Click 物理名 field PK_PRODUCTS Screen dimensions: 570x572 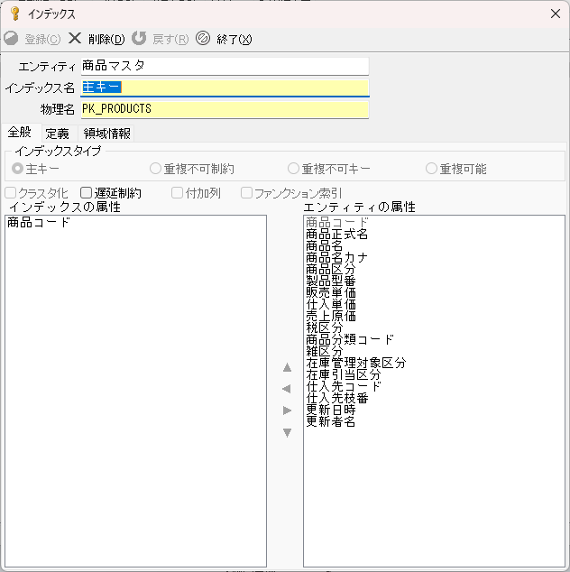pos(225,109)
